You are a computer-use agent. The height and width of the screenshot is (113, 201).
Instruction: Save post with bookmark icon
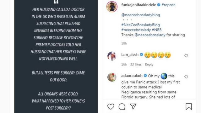(x=189, y=106)
